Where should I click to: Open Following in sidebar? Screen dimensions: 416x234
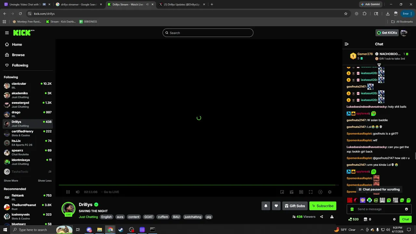[17, 65]
